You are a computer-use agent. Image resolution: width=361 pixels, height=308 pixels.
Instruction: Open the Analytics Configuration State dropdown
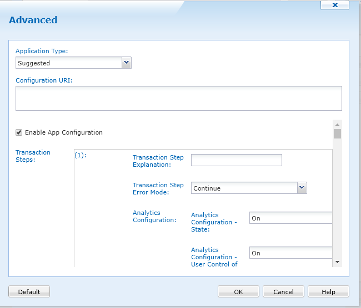pyautogui.click(x=290, y=218)
